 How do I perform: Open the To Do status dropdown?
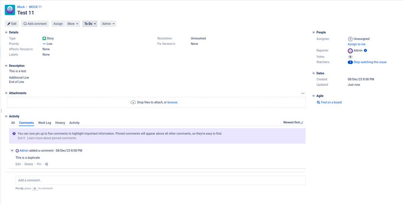pos(90,24)
